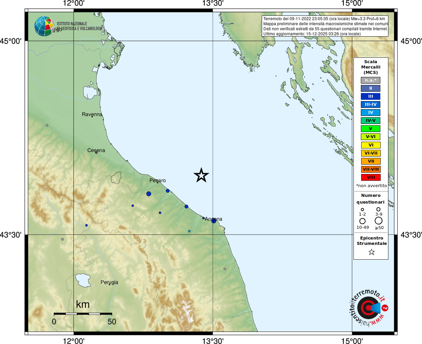Image resolution: width=422 pixels, height=344 pixels.
Task: Click the '*non avvertito' legend note
Action: (371, 186)
